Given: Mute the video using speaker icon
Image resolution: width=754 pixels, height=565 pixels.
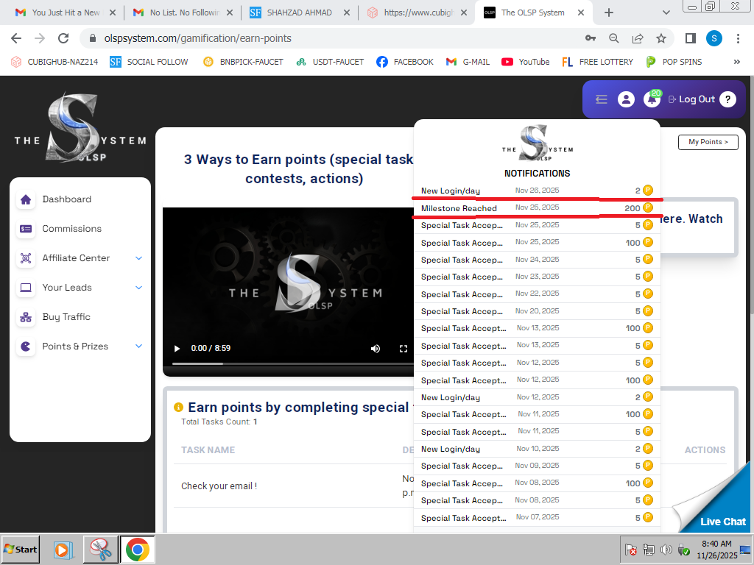Looking at the screenshot, I should coord(376,348).
